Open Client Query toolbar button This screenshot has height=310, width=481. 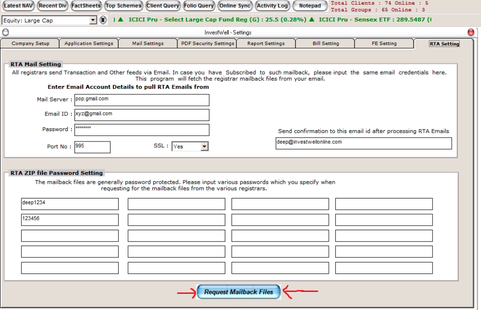point(163,6)
